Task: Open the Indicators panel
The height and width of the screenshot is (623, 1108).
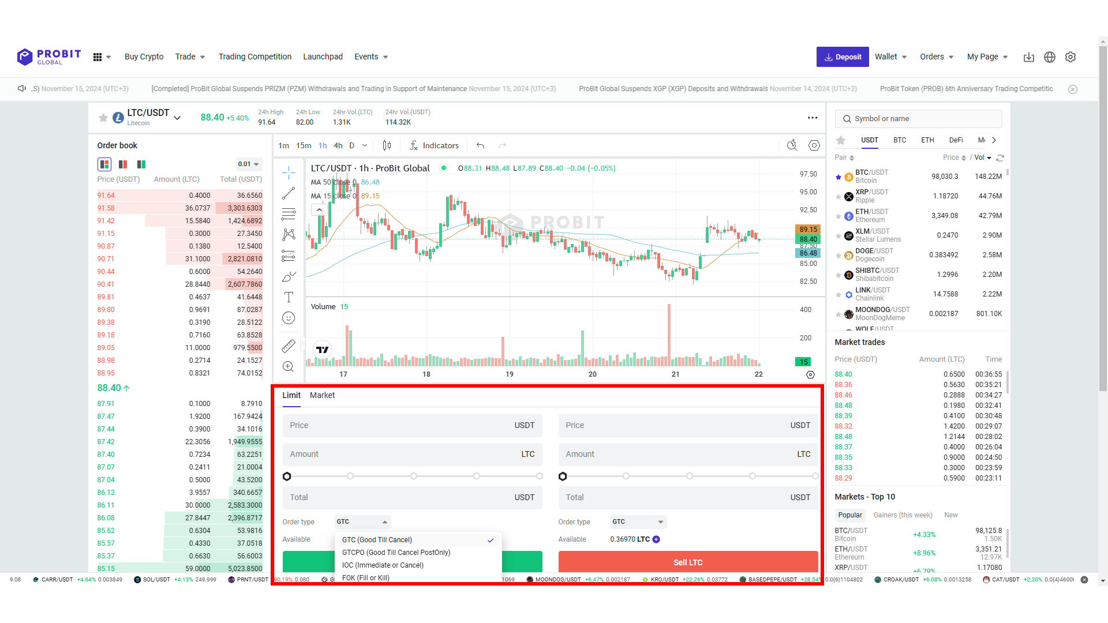Action: pyautogui.click(x=434, y=145)
